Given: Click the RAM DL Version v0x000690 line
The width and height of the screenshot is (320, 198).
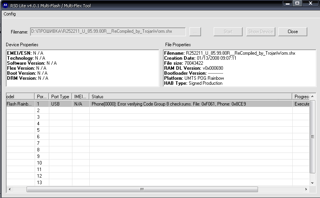Looking at the screenshot, I should [x=194, y=68].
